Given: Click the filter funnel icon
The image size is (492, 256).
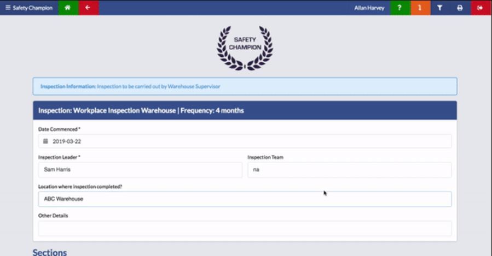Looking at the screenshot, I should pyautogui.click(x=440, y=8).
